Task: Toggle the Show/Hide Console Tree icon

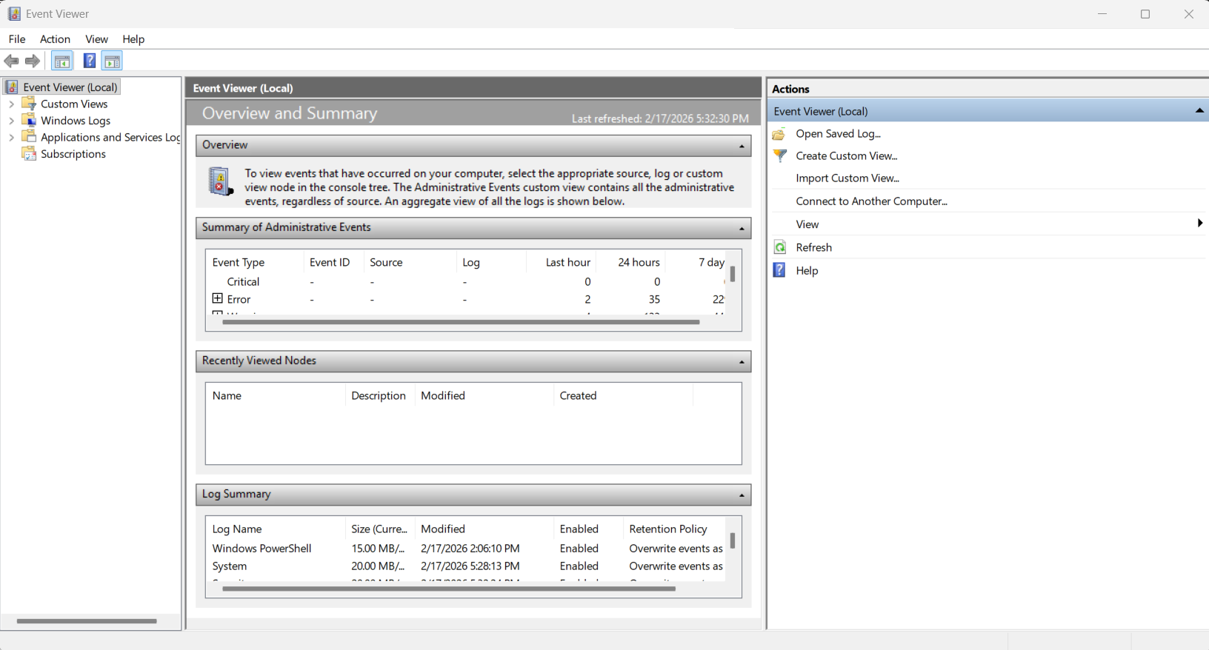Action: coord(62,61)
